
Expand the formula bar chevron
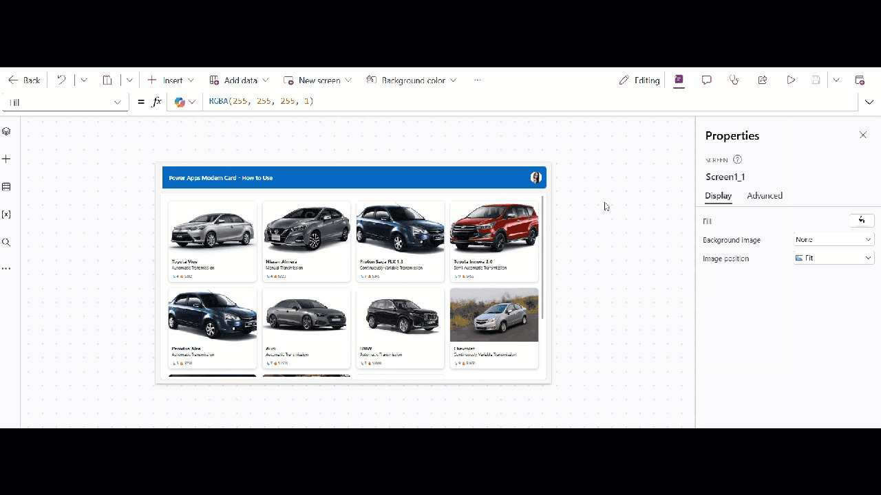pyautogui.click(x=869, y=102)
